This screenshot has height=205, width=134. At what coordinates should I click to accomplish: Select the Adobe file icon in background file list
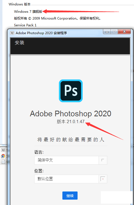(x=3, y=150)
